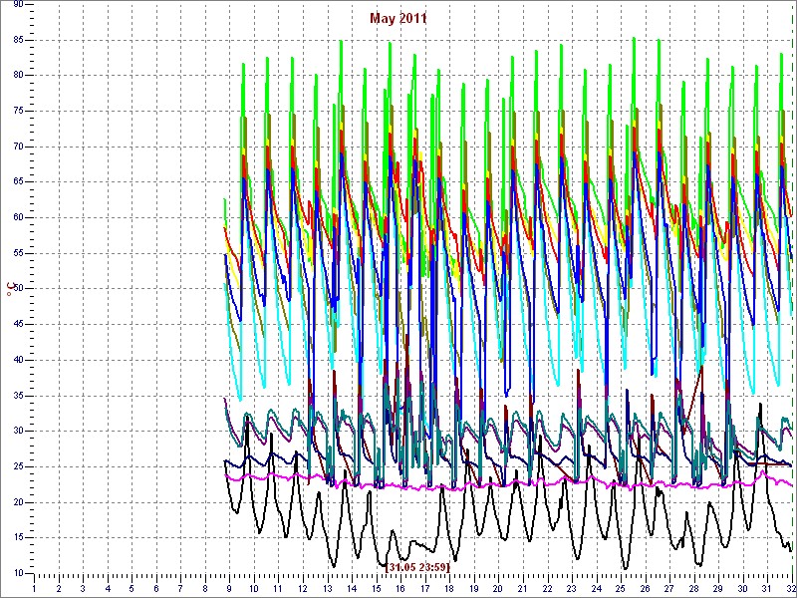Click day 23 on the date axis
This screenshot has width=797, height=598.
pos(571,589)
